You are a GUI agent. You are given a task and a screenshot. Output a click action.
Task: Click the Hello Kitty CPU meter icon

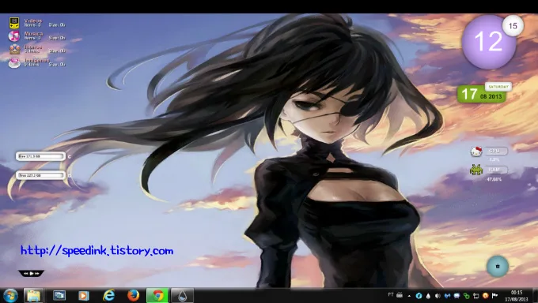476,151
